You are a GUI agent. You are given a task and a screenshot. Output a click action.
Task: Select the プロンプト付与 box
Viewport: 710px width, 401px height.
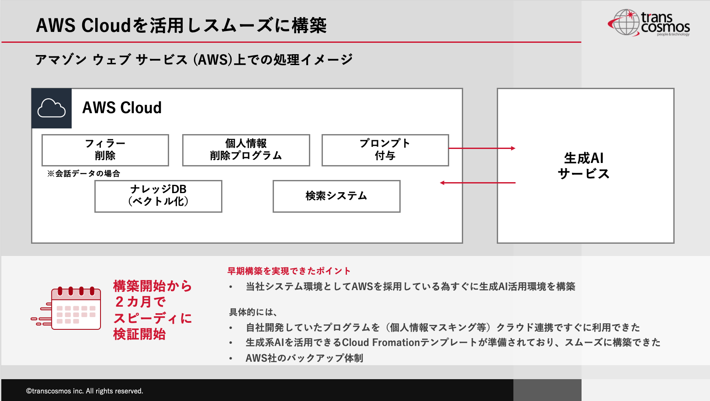coord(385,150)
